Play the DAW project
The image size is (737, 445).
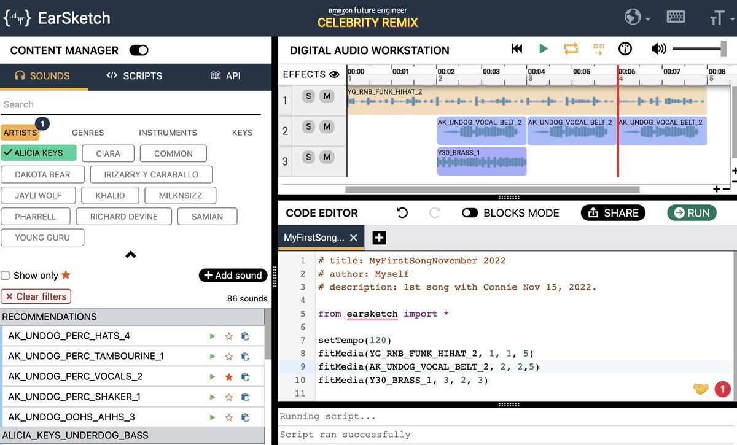click(x=544, y=48)
